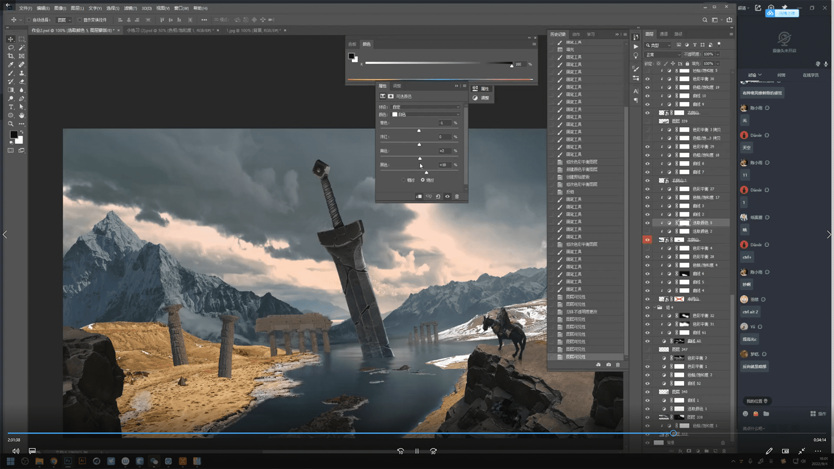This screenshot has width=834, height=469.
Task: Click microphone icon in chat panel
Action: (826, 64)
